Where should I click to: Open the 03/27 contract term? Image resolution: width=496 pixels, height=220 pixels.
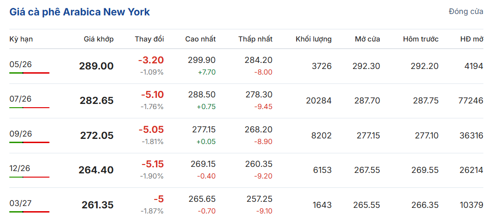point(20,203)
